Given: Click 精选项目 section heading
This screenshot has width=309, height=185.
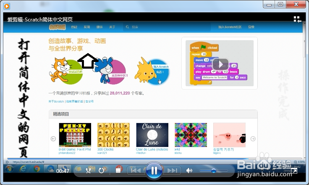Looking at the screenshot, I should 61,114.
